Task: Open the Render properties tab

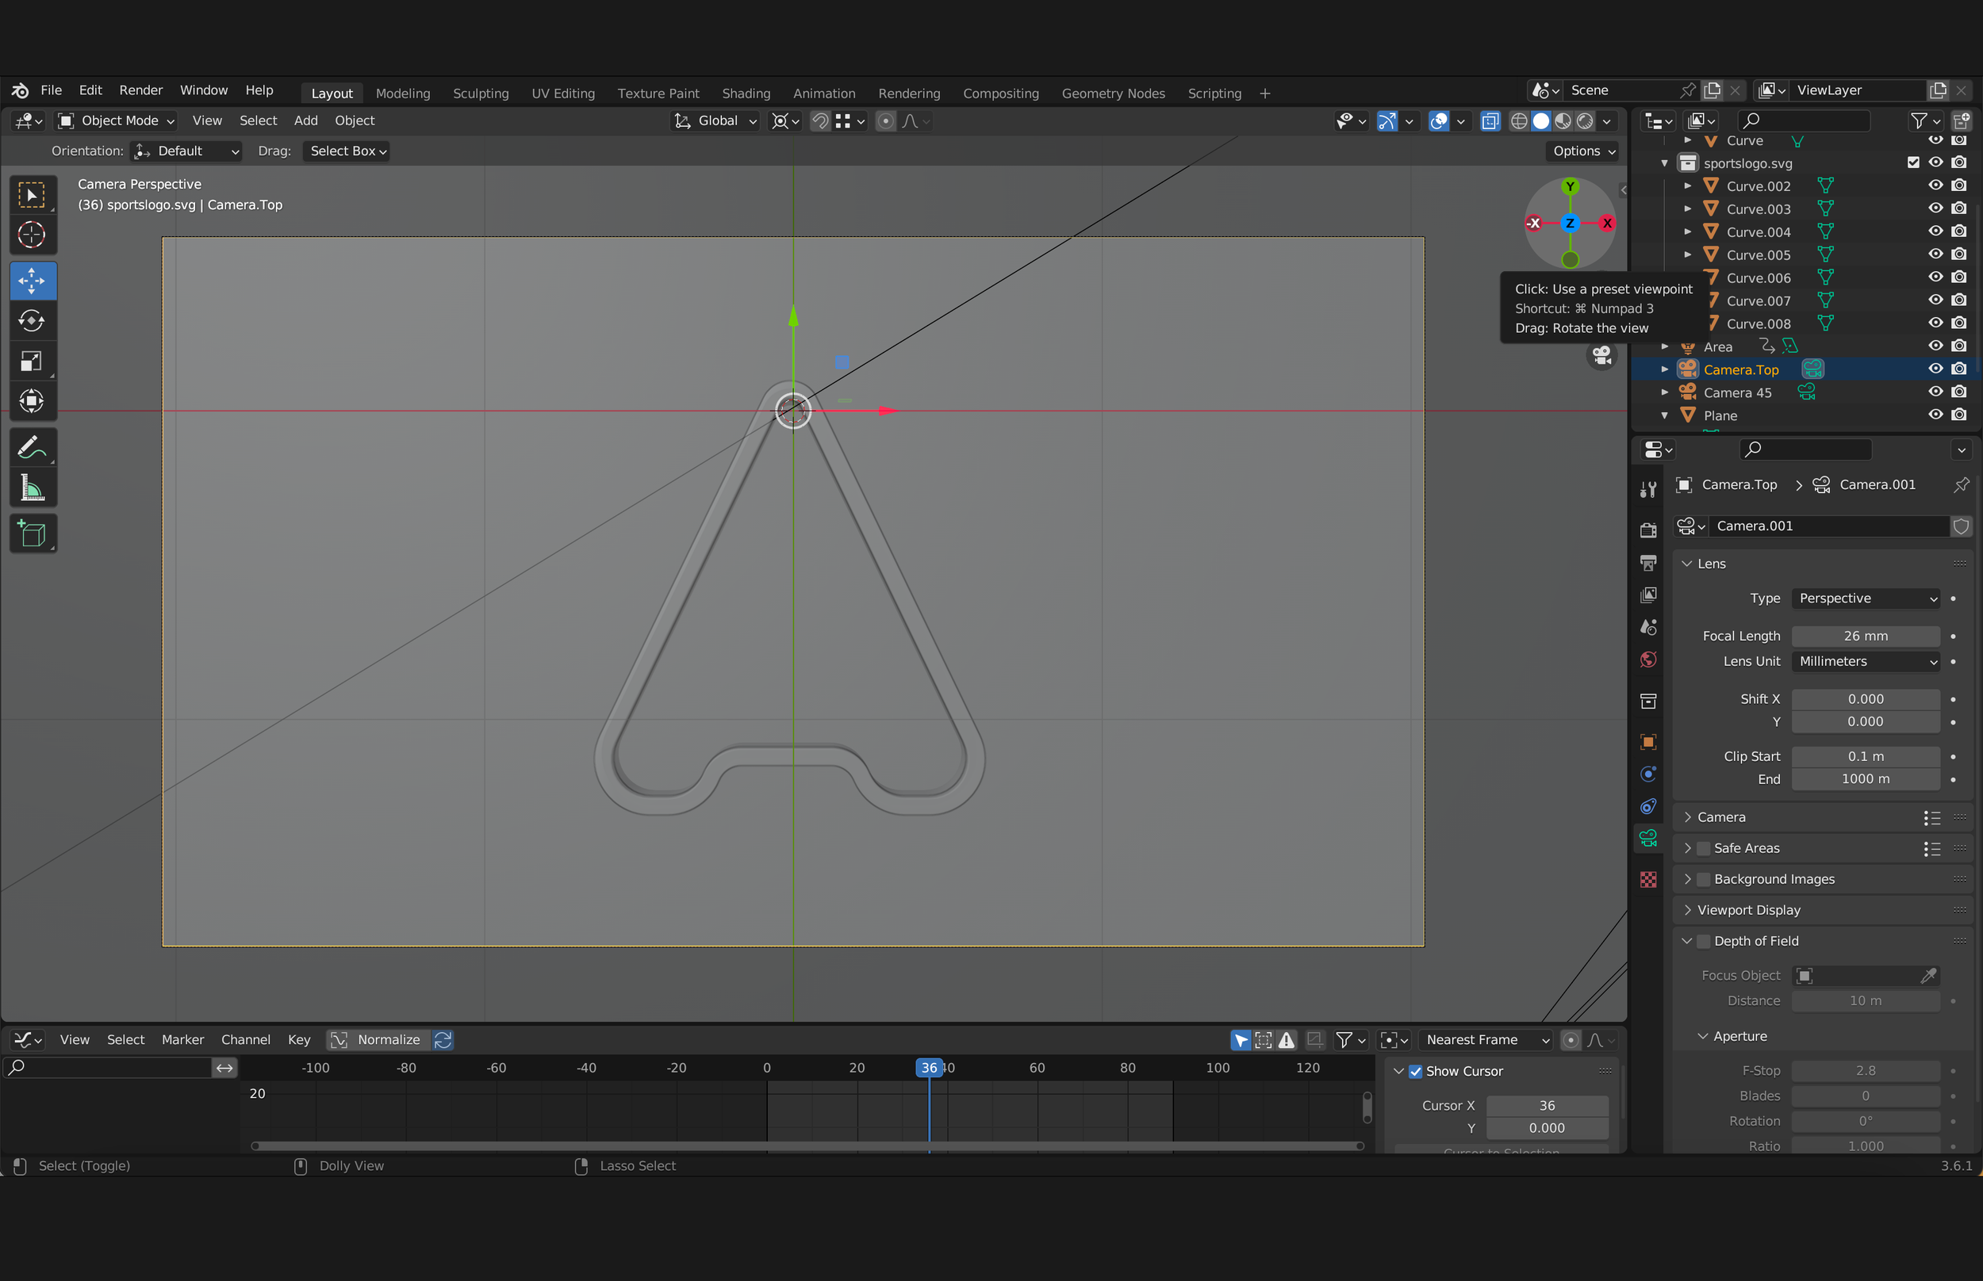Action: pos(1647,530)
